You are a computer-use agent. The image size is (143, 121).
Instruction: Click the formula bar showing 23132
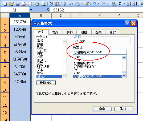click(97, 10)
